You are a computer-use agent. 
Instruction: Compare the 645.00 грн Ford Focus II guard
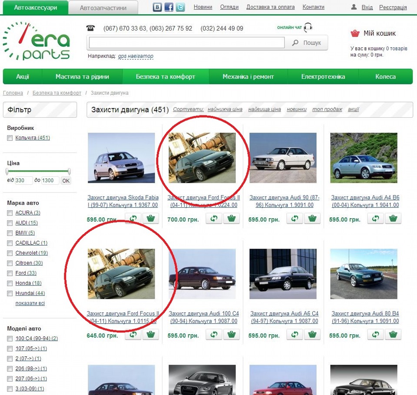point(133,335)
